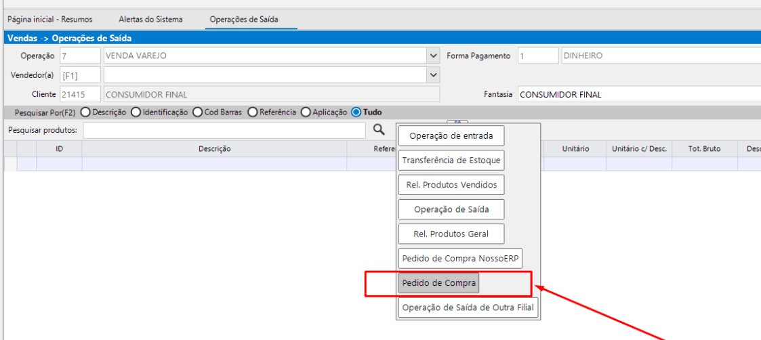761x340 pixels.
Task: Choose Transferência de Estoque option
Action: (451, 160)
